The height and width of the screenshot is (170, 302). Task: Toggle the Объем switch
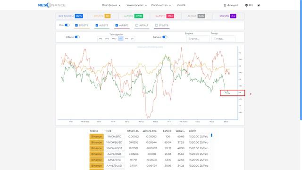click(77, 37)
